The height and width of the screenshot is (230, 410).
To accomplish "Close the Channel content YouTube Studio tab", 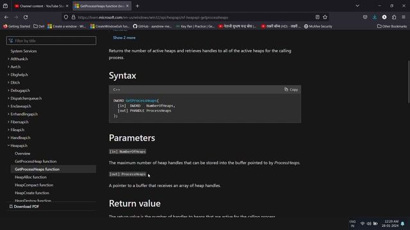I will click(x=67, y=6).
